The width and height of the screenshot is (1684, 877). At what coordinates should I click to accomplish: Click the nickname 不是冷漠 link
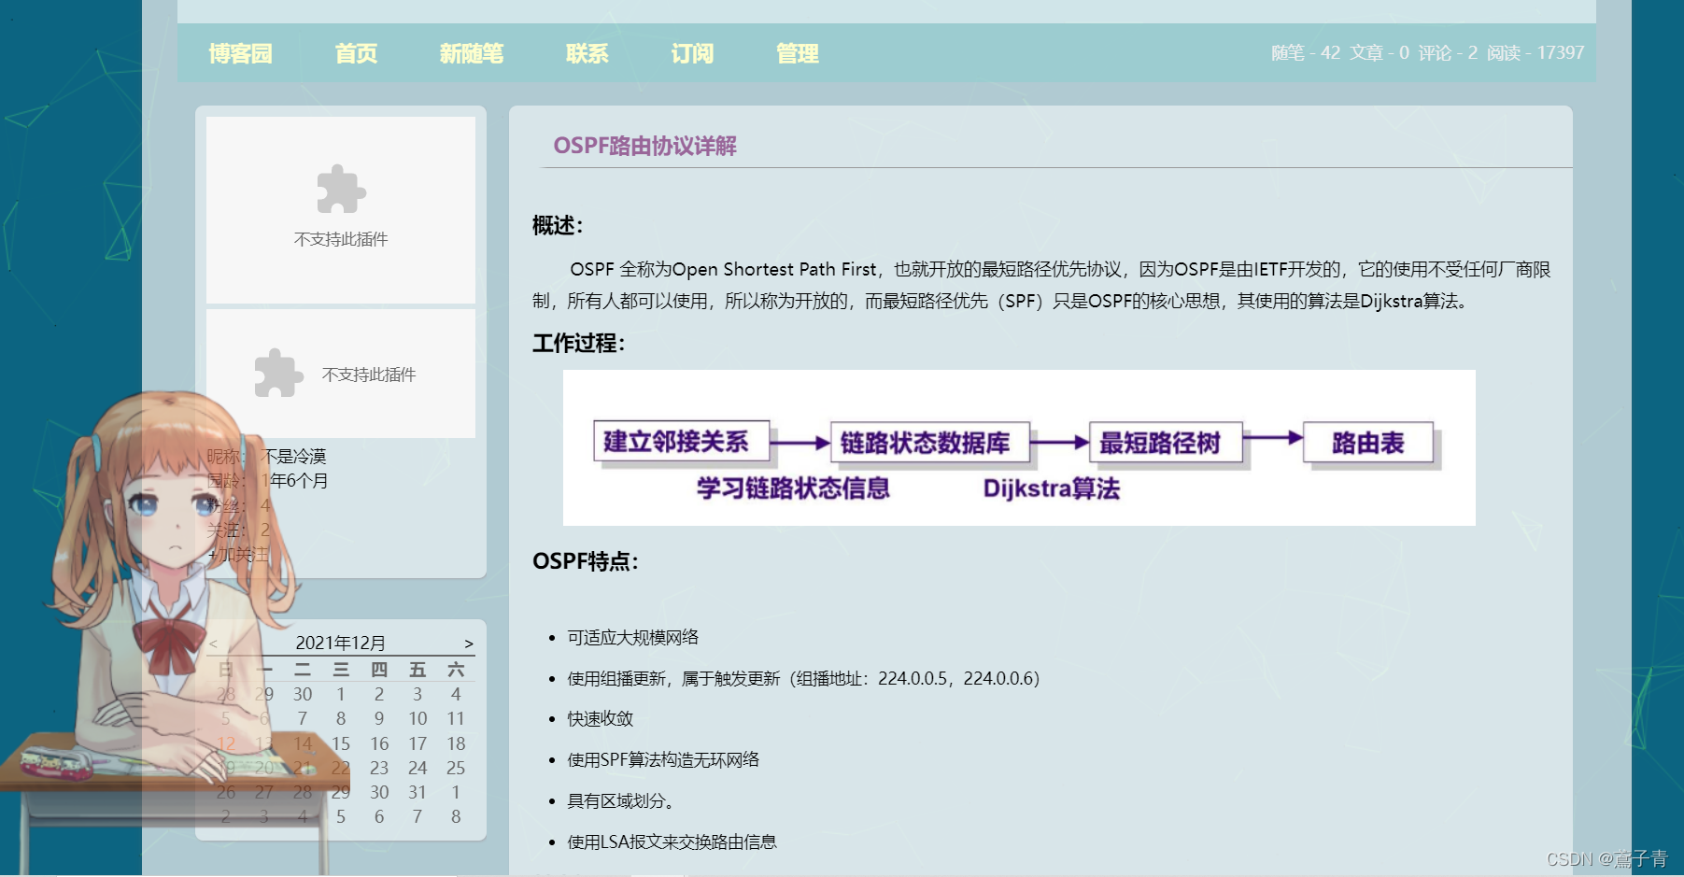294,456
